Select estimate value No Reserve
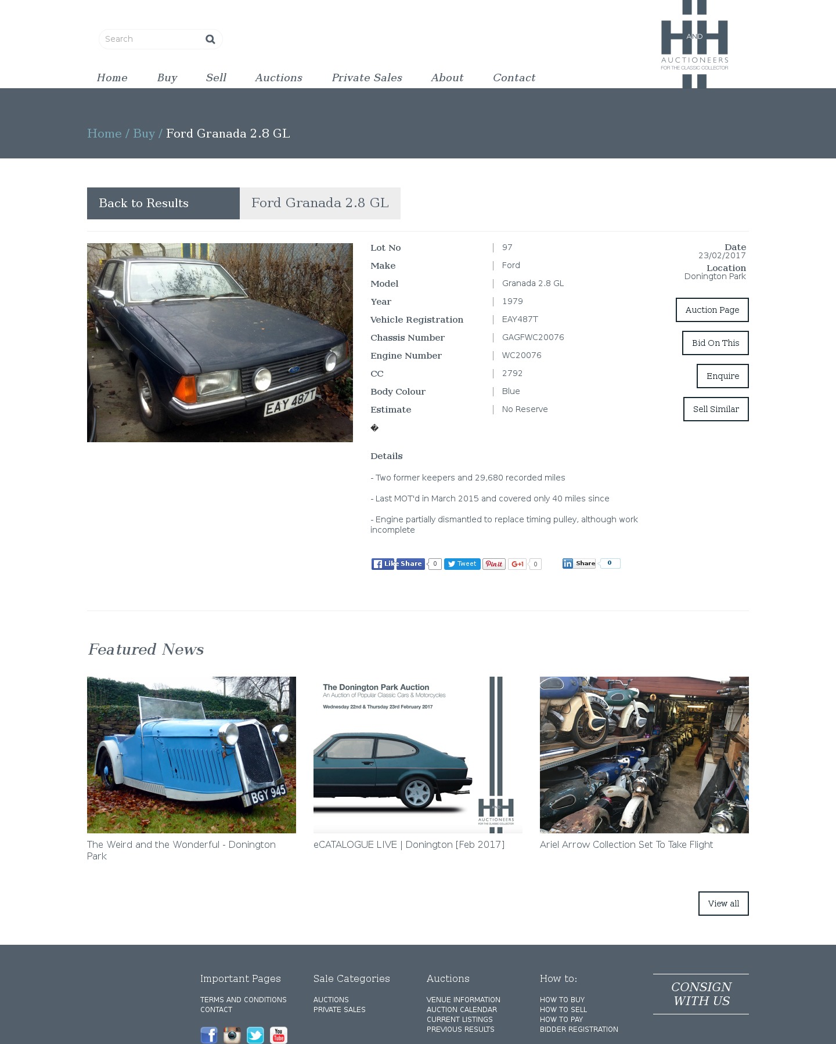This screenshot has height=1044, width=836. [525, 409]
